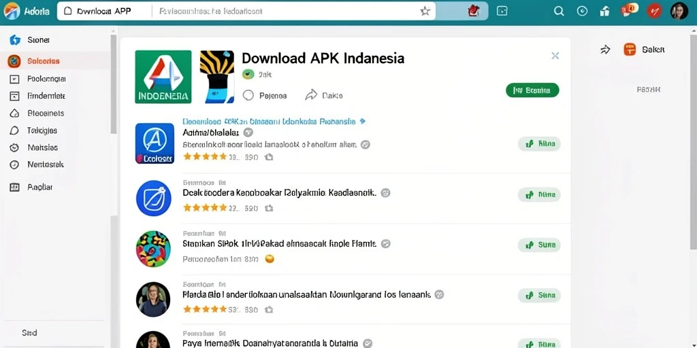
Task: Select the highlighted Selocrisa sidebar item
Action: (x=55, y=61)
